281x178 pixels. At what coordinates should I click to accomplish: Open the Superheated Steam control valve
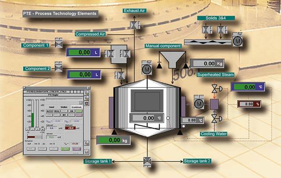coord(214,90)
